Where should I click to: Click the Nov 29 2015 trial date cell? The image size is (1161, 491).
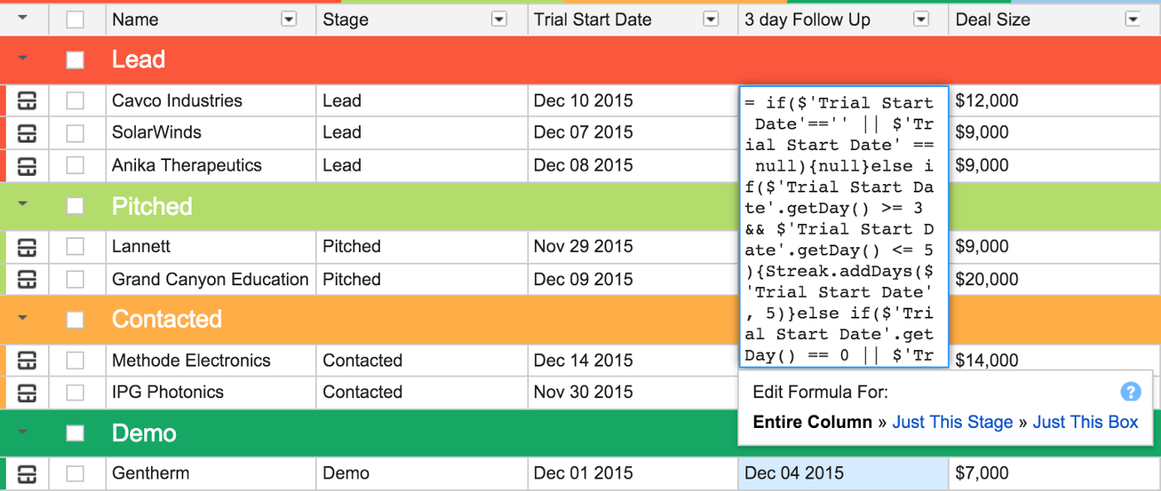(633, 247)
